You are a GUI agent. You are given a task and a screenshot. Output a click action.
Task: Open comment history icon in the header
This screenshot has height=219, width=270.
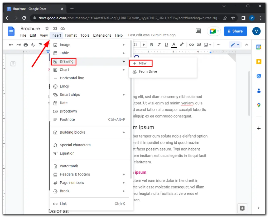click(x=198, y=31)
